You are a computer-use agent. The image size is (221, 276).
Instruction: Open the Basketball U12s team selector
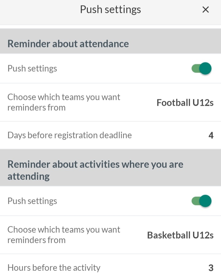(180, 235)
